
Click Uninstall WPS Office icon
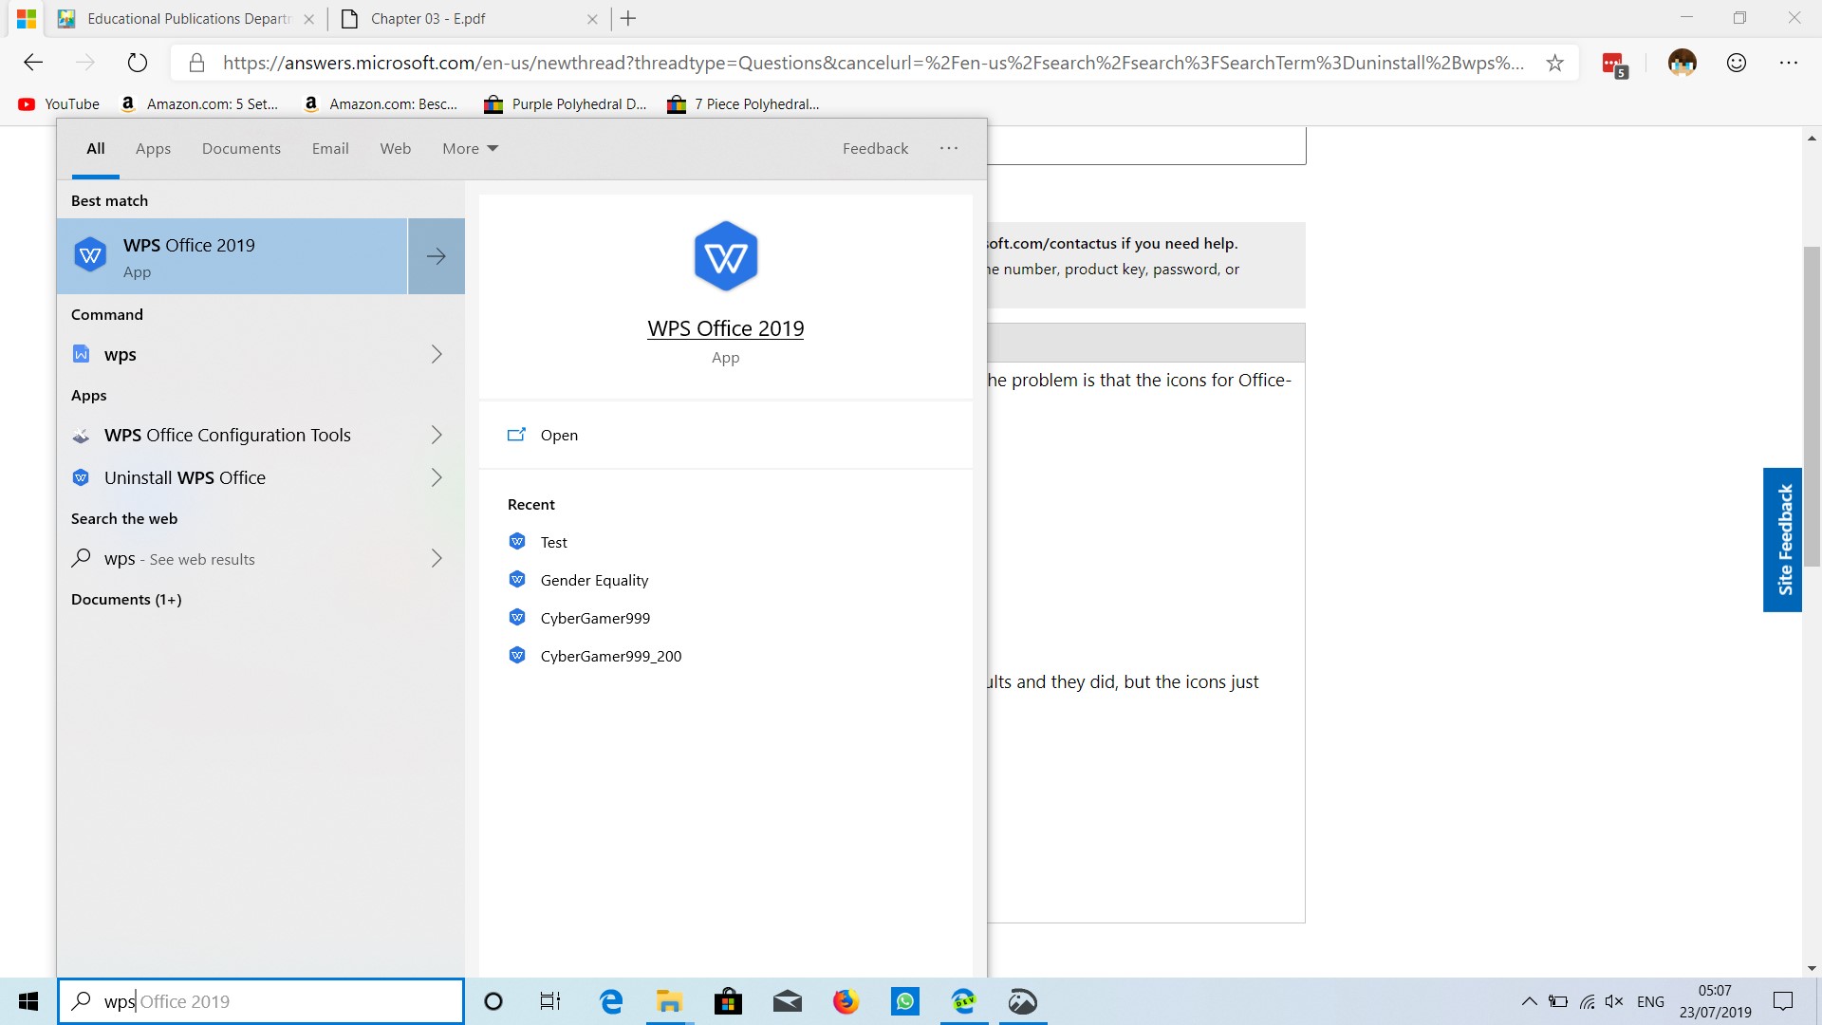82,478
